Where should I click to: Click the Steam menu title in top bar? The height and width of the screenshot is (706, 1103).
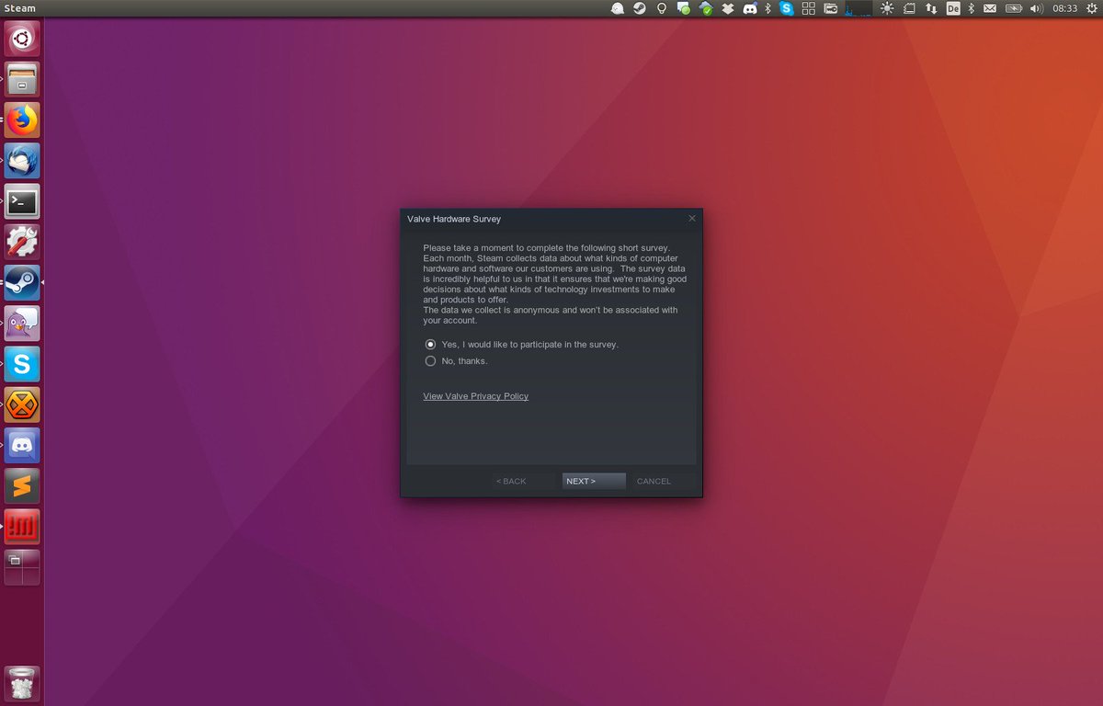pos(19,8)
